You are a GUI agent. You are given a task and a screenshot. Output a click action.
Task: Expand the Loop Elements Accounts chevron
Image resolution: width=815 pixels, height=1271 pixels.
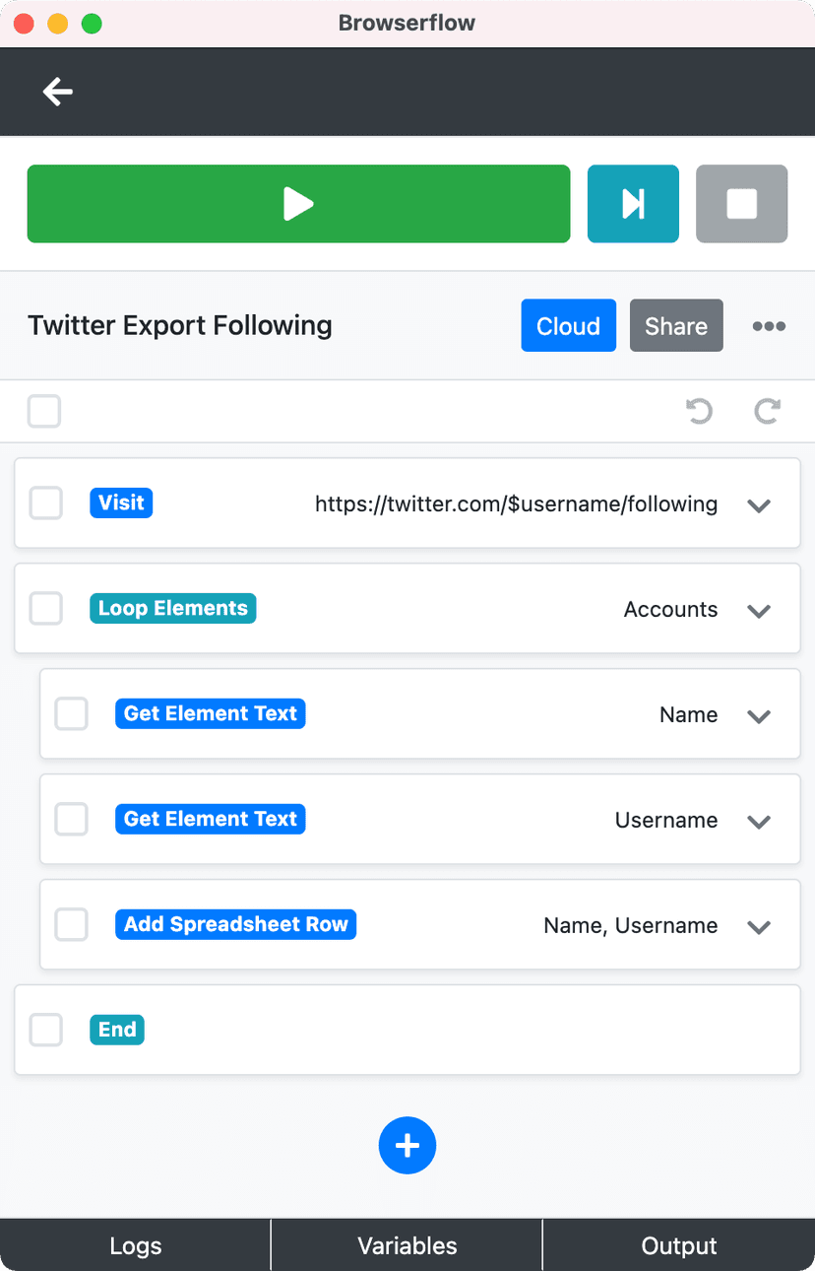click(758, 611)
